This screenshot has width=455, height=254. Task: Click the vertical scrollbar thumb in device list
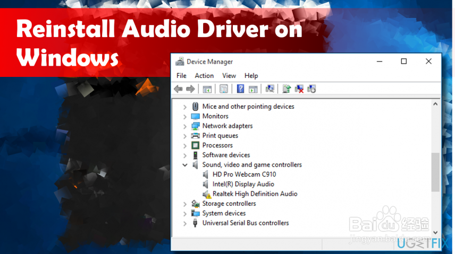435,172
